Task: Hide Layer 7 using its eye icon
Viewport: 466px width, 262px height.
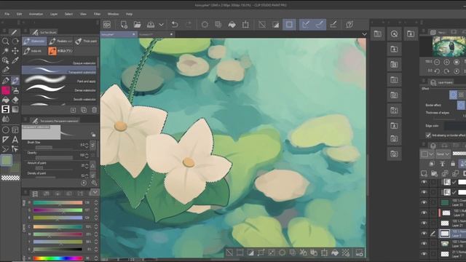Action: (424, 254)
